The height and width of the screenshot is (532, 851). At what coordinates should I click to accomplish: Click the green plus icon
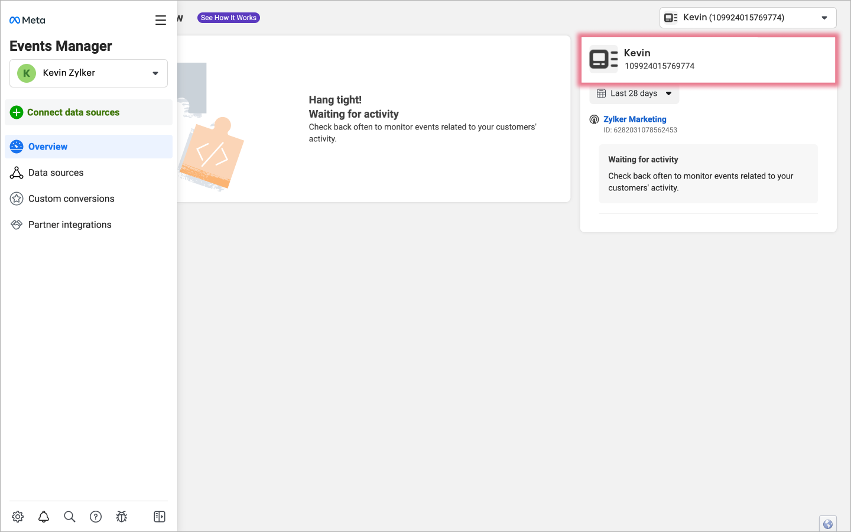click(17, 112)
